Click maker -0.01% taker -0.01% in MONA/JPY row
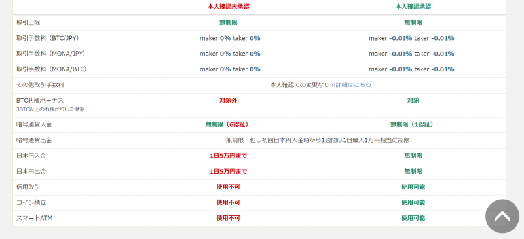This screenshot has height=239, width=524. click(411, 54)
